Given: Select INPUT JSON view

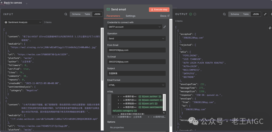Looking at the screenshot, I should 97,14.
